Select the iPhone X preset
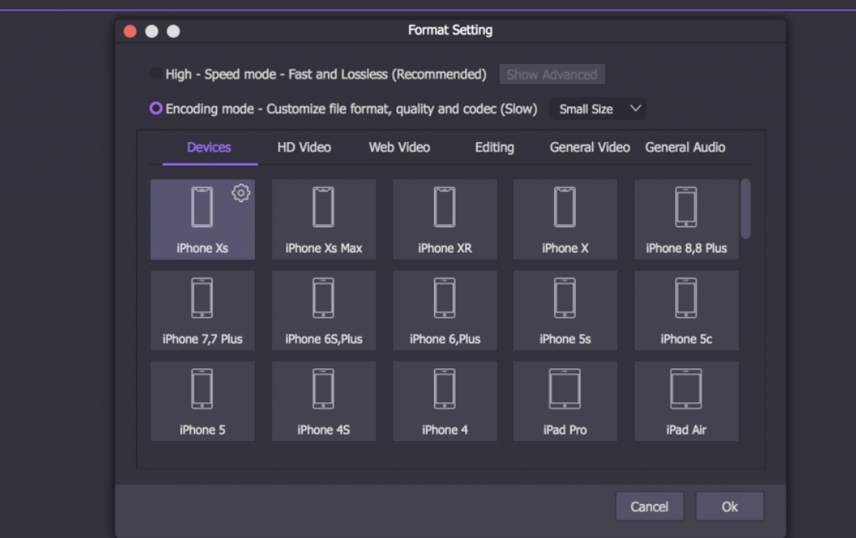 pos(565,219)
